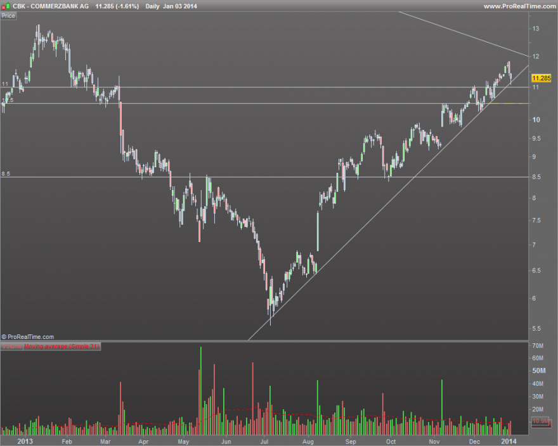558x446 pixels.
Task: Click the 2014 time axis label
Action: [509, 442]
